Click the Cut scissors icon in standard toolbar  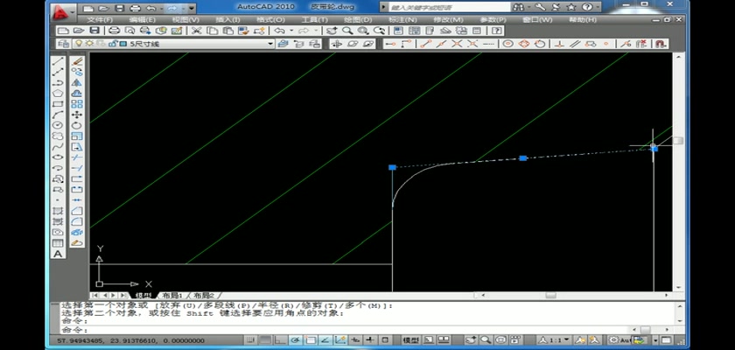pyautogui.click(x=196, y=31)
